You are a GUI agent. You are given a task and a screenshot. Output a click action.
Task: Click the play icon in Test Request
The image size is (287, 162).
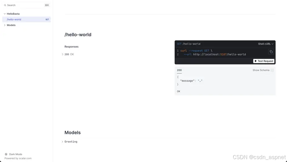point(255,61)
